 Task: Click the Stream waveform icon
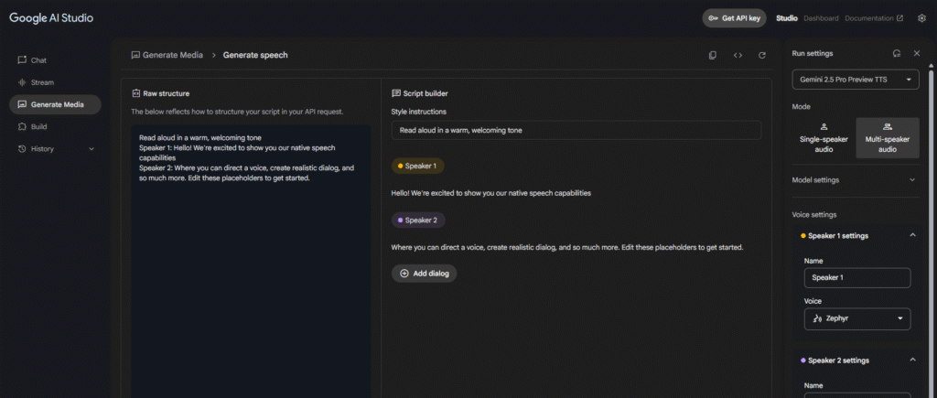(x=22, y=82)
